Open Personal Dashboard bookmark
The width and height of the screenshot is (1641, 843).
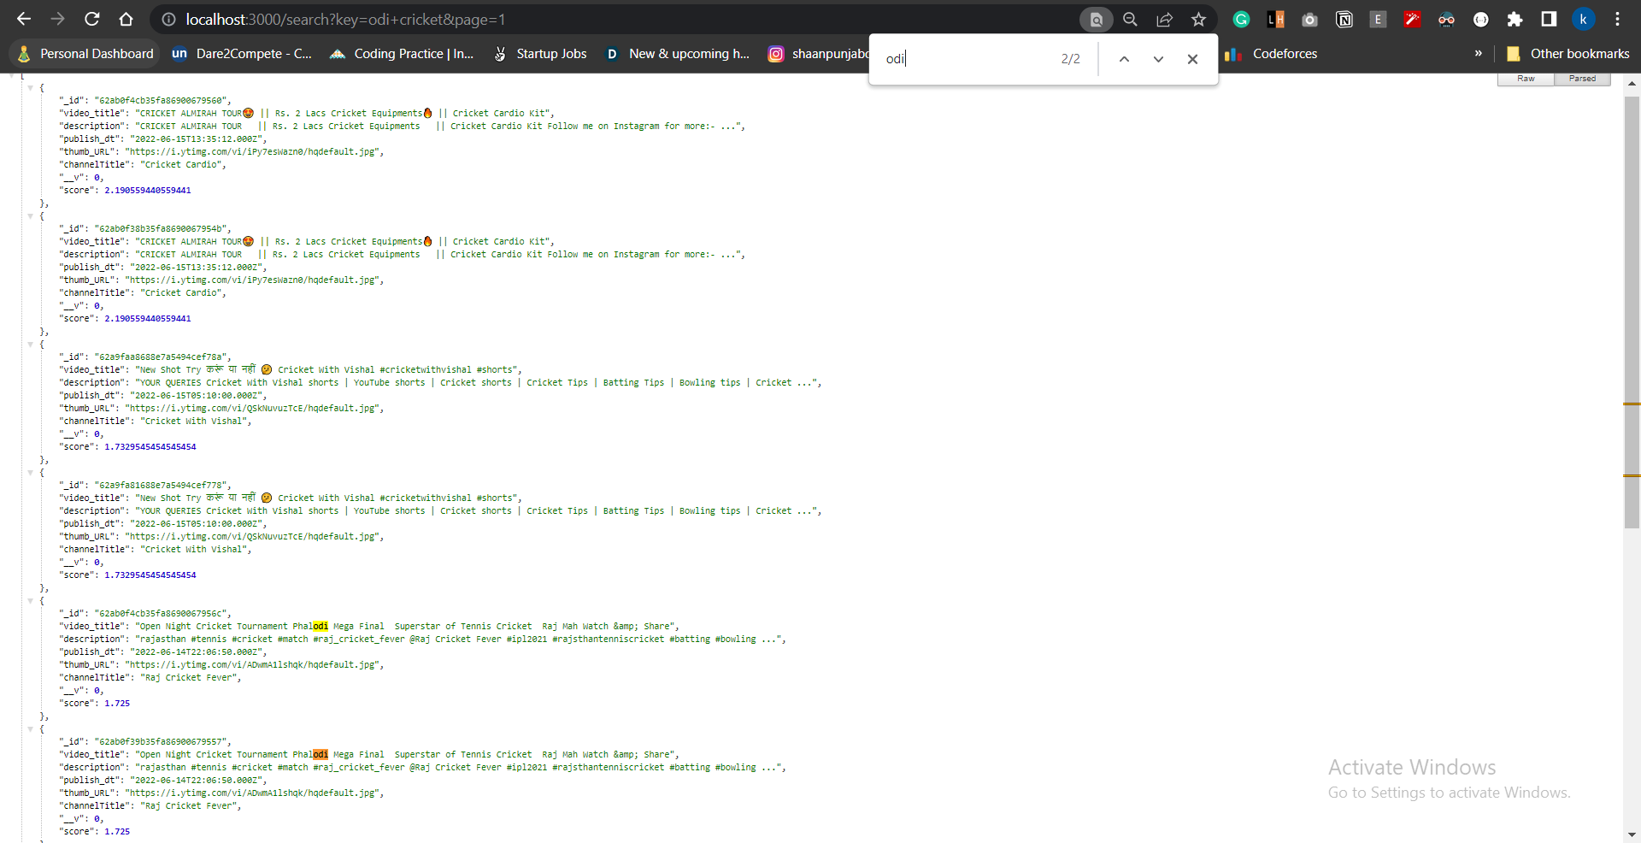85,53
